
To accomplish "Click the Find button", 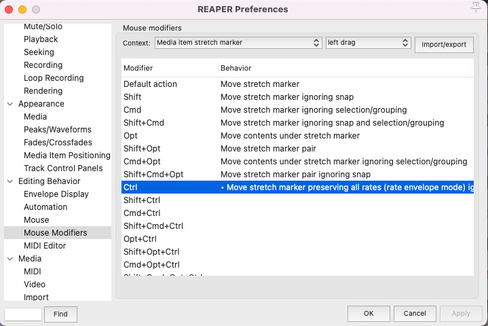I will [60, 314].
